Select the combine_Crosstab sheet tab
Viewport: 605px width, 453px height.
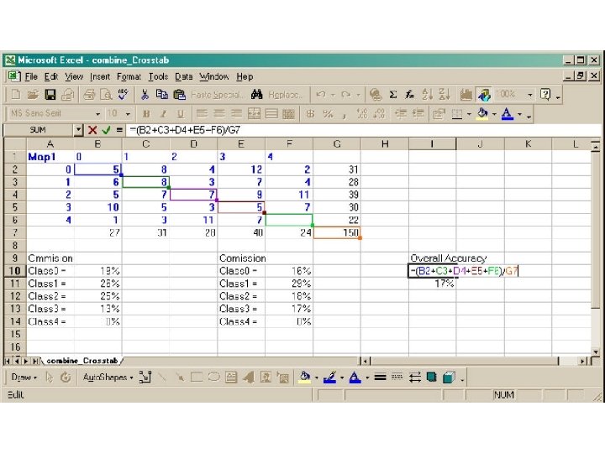[82, 361]
